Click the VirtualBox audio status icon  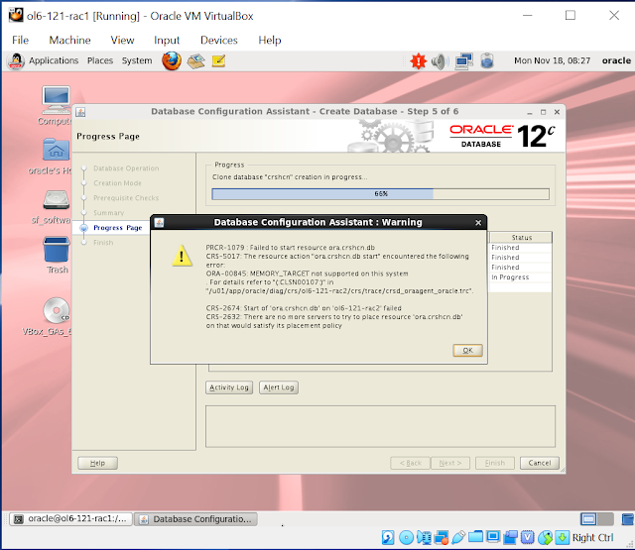tap(424, 537)
